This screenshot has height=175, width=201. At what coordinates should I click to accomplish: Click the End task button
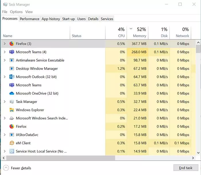coord(186,168)
